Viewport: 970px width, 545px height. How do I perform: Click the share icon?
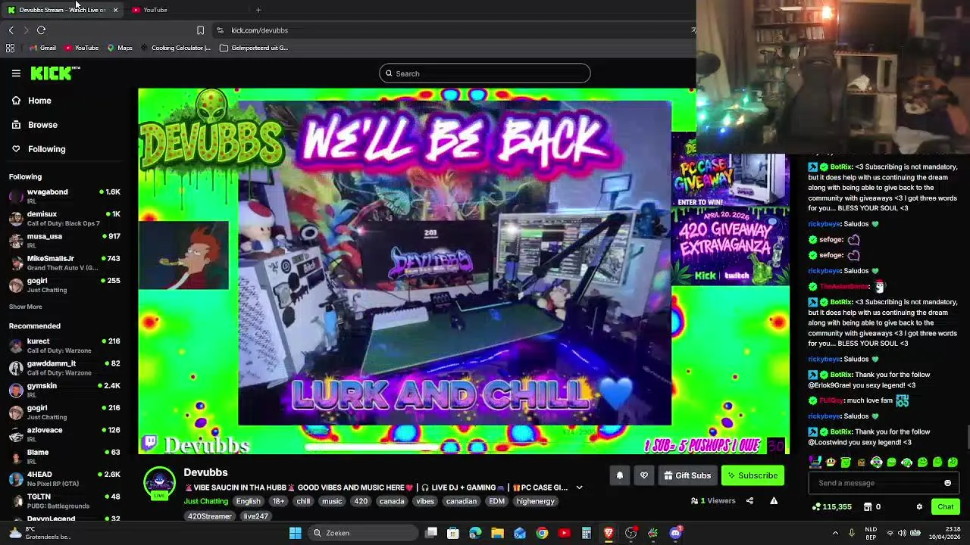pos(749,500)
